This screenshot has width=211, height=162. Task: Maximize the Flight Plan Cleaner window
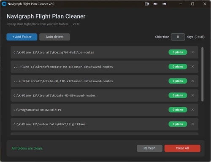coord(192,4)
